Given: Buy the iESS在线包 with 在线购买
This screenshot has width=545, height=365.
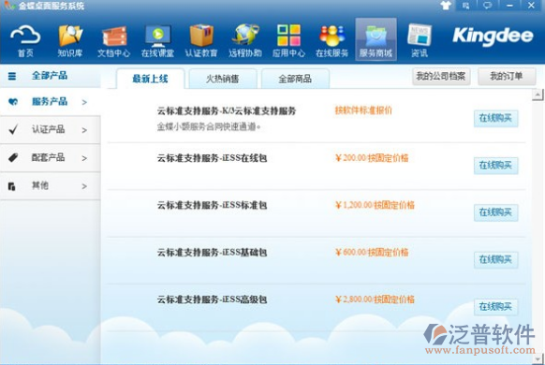Looking at the screenshot, I should (x=495, y=166).
